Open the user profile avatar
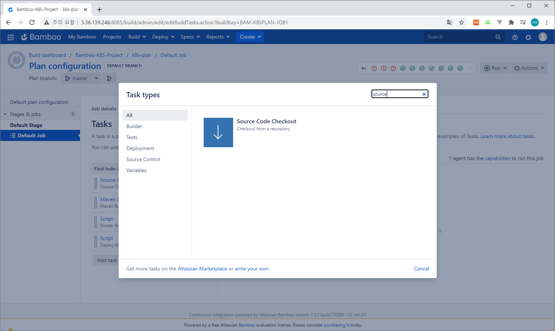 [x=543, y=37]
